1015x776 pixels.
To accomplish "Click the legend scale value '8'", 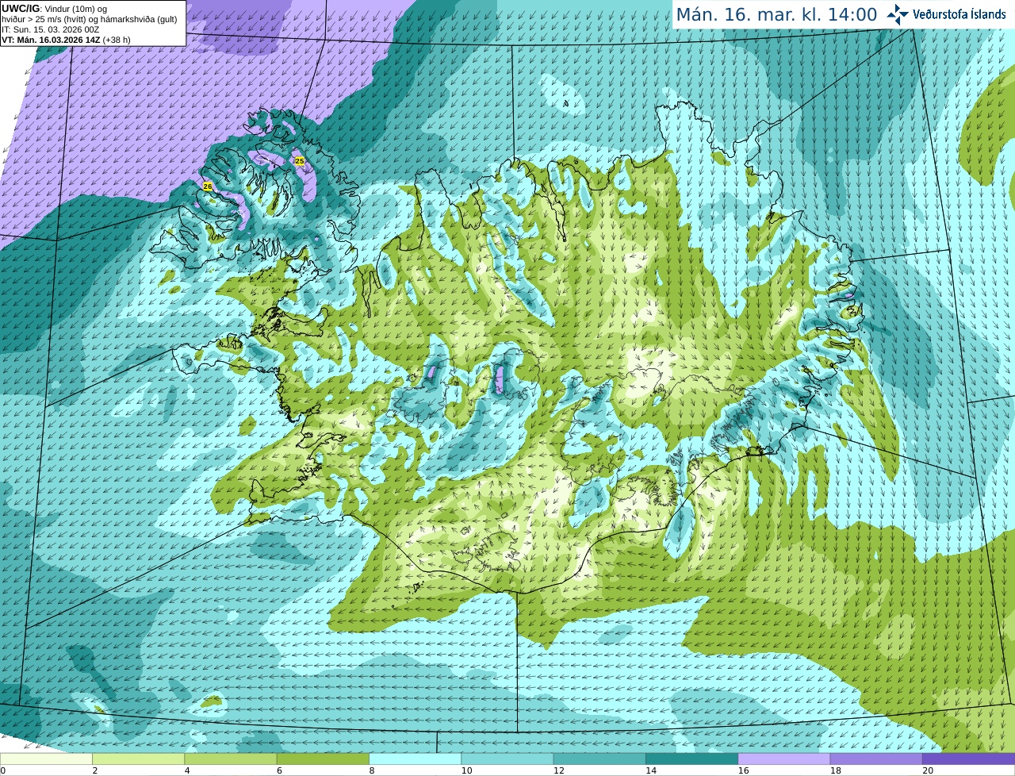I will [372, 770].
